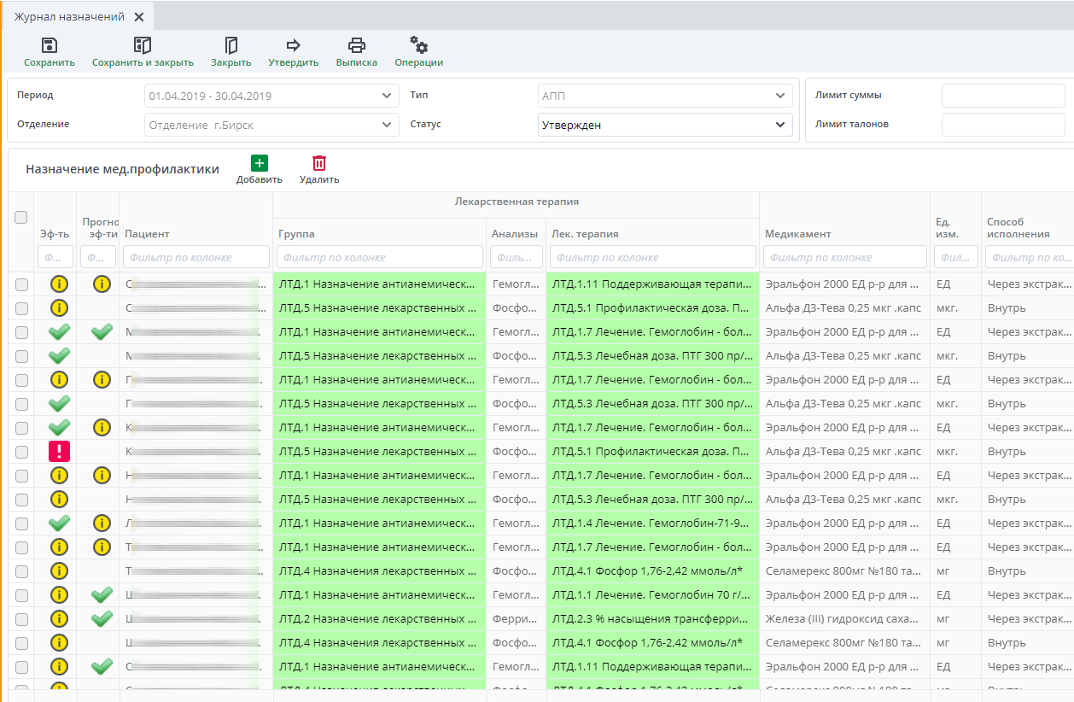Screen dimensions: 1074x702
Task: Click the Назначение мед.профилактики heading
Action: (122, 169)
